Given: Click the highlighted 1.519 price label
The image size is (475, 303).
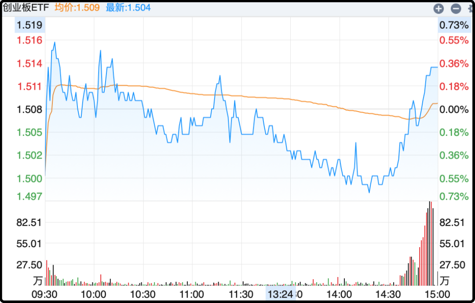Looking at the screenshot, I should (x=29, y=25).
